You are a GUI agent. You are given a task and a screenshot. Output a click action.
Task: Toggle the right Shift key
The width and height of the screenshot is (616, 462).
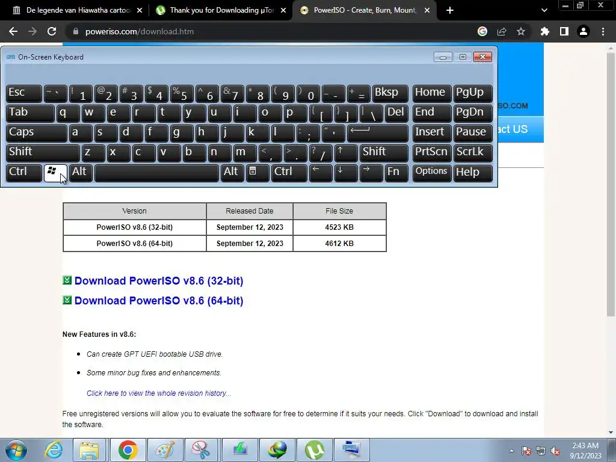(384, 153)
